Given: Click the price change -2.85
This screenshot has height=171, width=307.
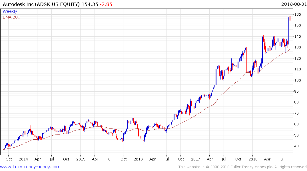Looking at the screenshot, I should click(x=106, y=4).
